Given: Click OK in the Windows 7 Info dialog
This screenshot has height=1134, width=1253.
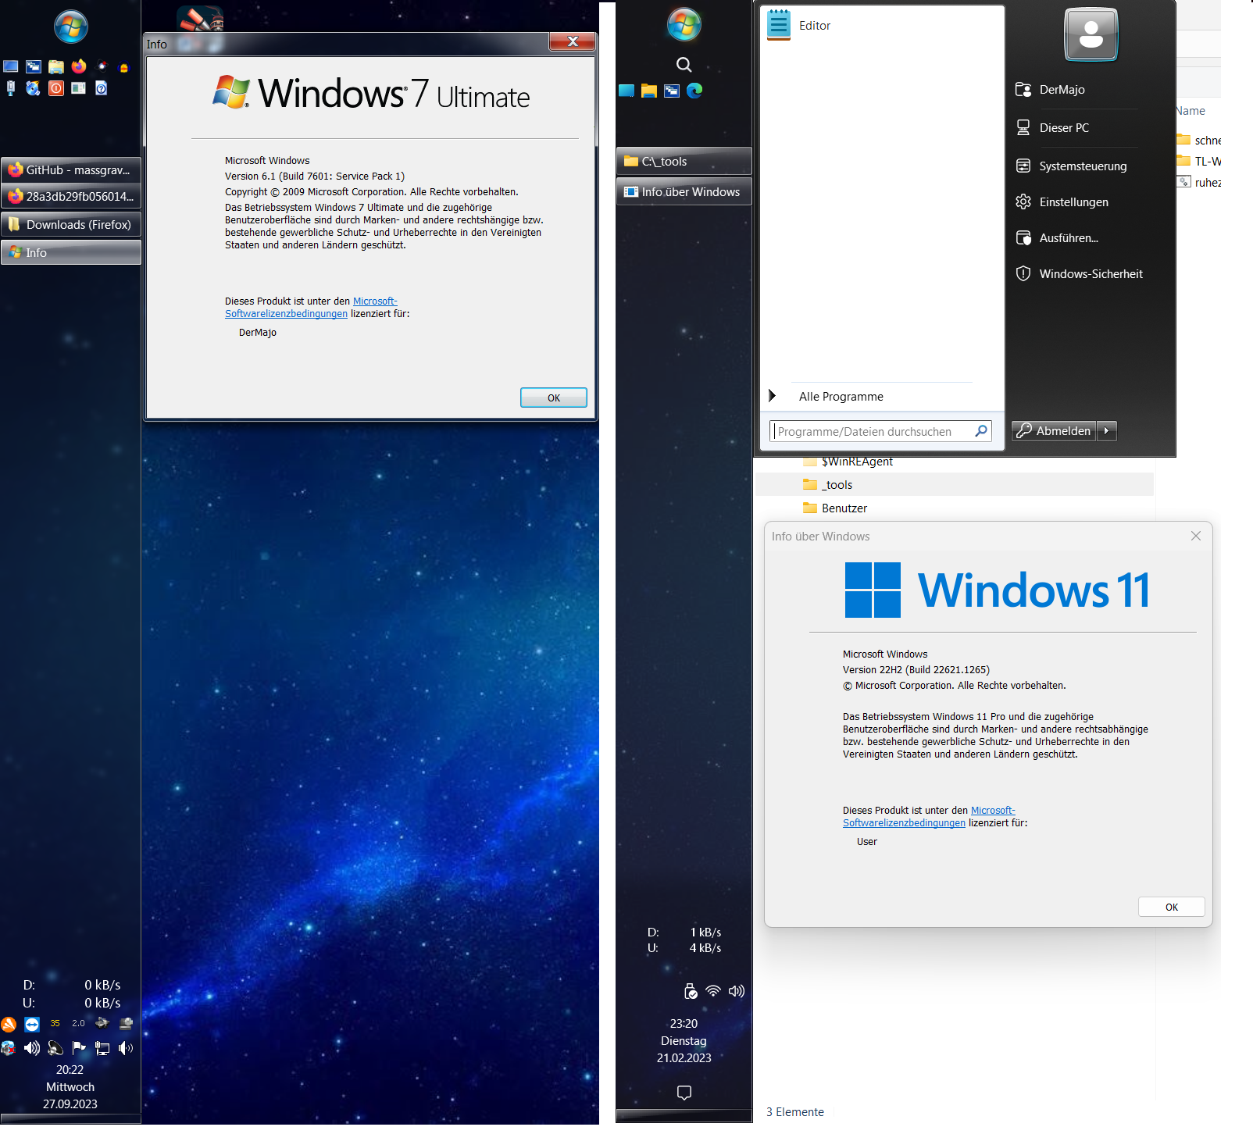Looking at the screenshot, I should click(553, 398).
